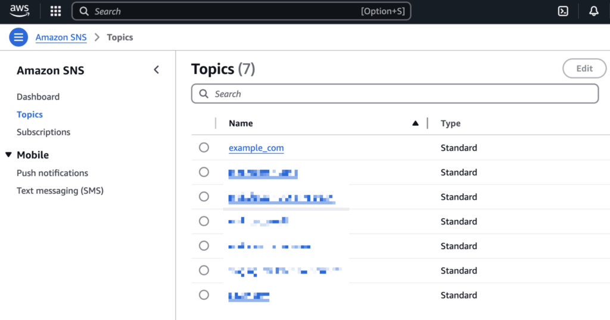This screenshot has width=610, height=320.
Task: Go to Dashboard in the sidebar
Action: (38, 97)
